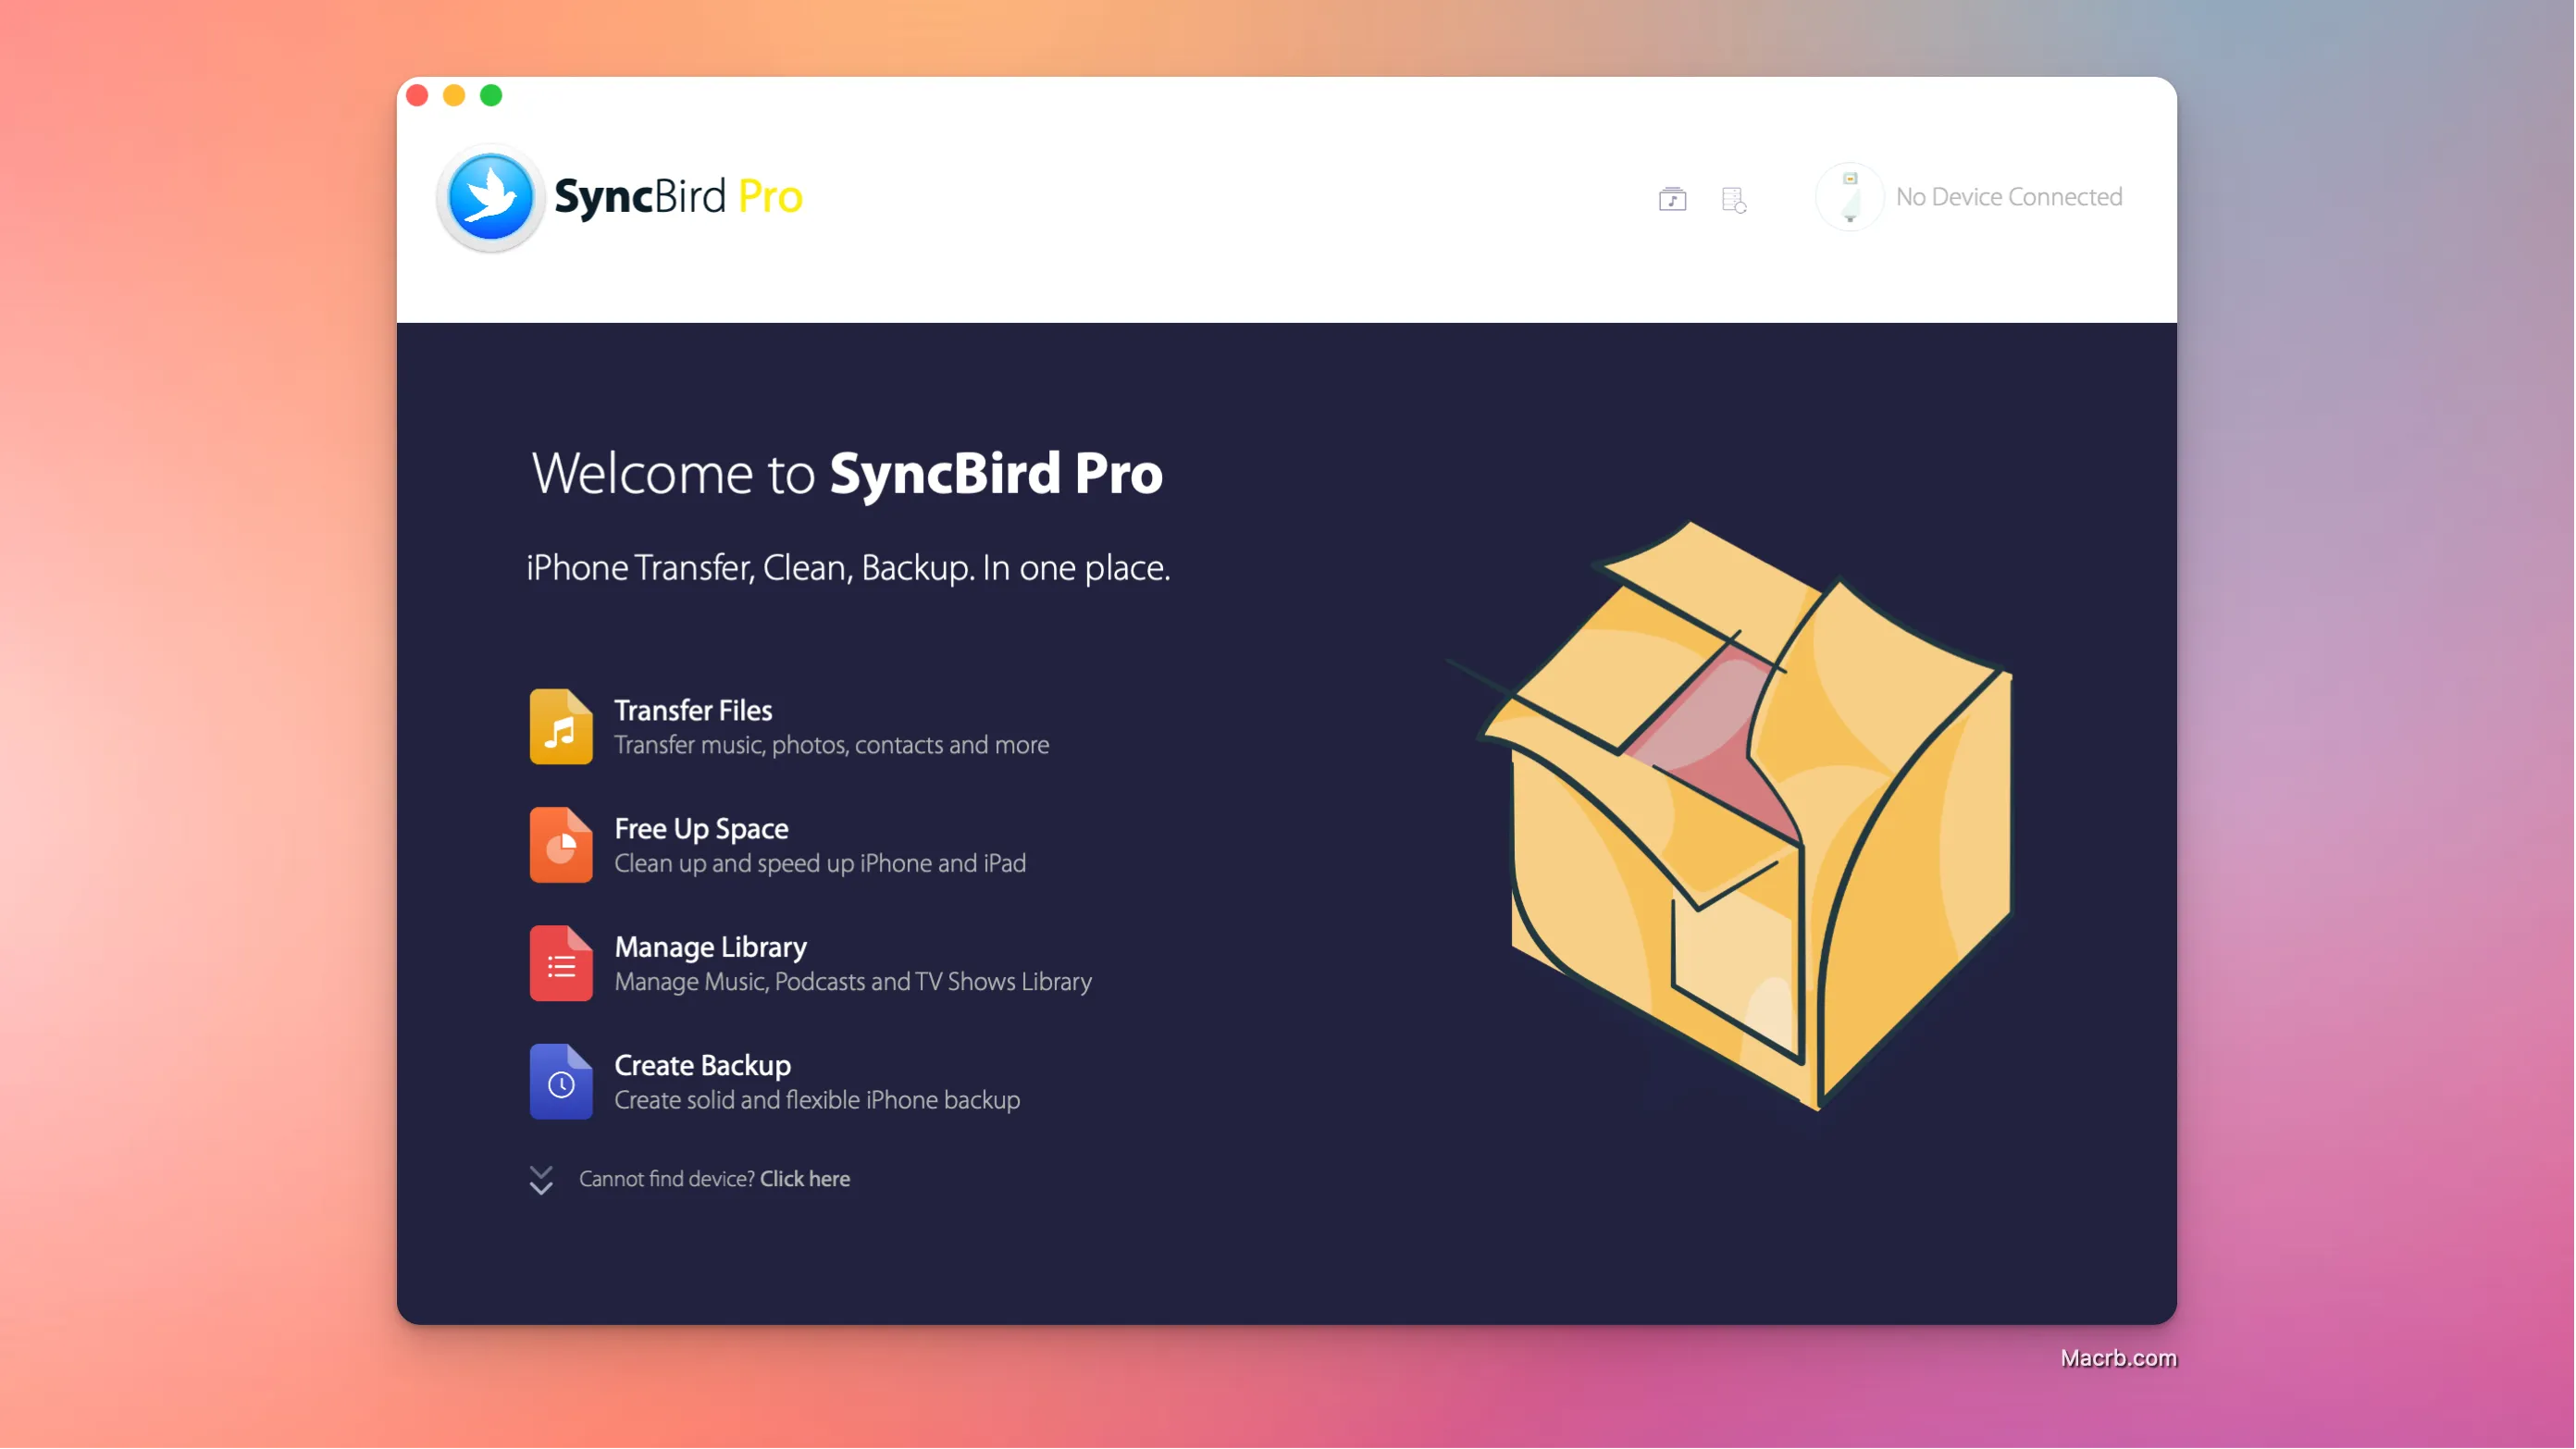Open the music library toolbar icon
This screenshot has height=1449, width=2576.
[x=1672, y=199]
